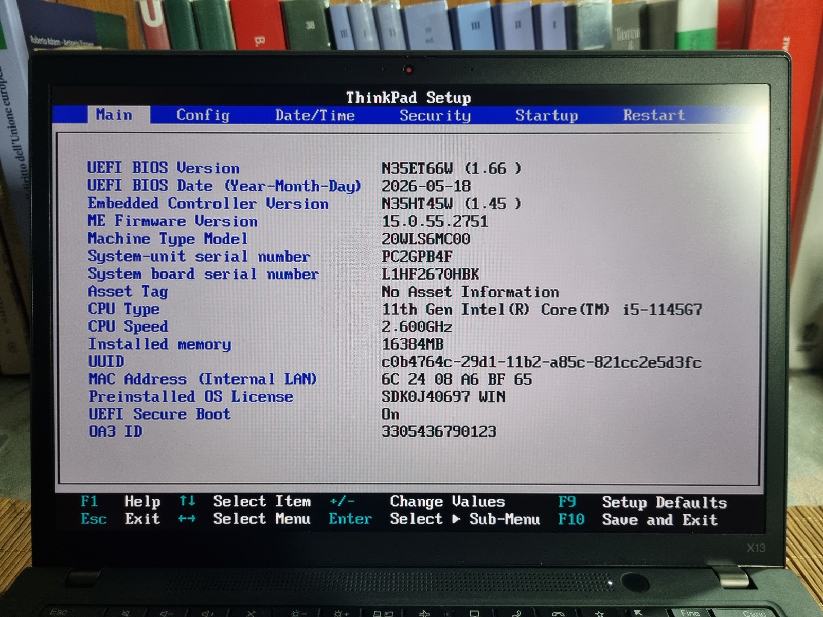Open the Security tab
This screenshot has height=617, width=823.
[x=435, y=116]
